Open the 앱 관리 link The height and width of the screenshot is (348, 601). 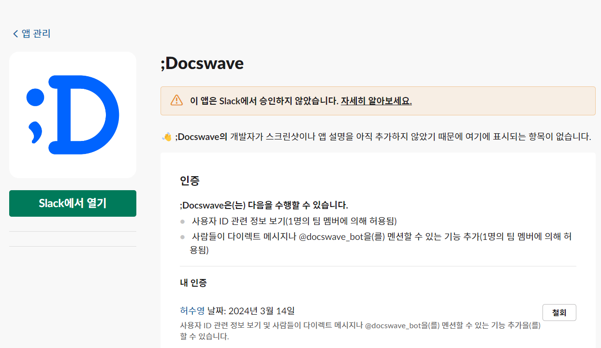pyautogui.click(x=36, y=34)
